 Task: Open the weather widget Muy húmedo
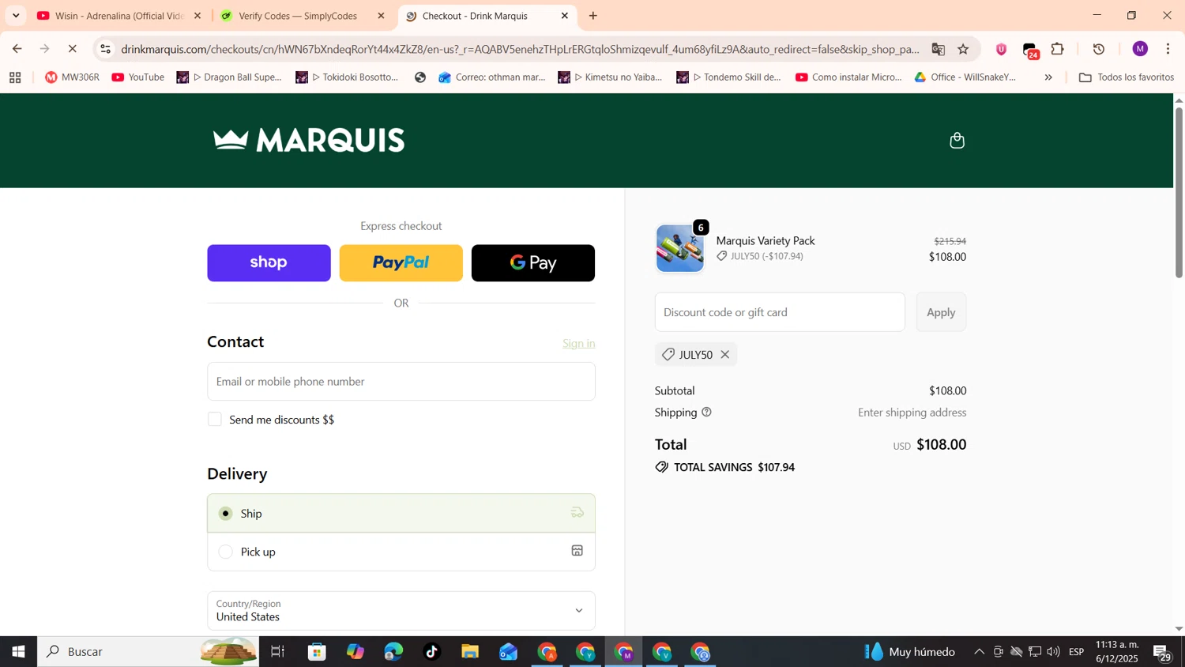click(909, 652)
